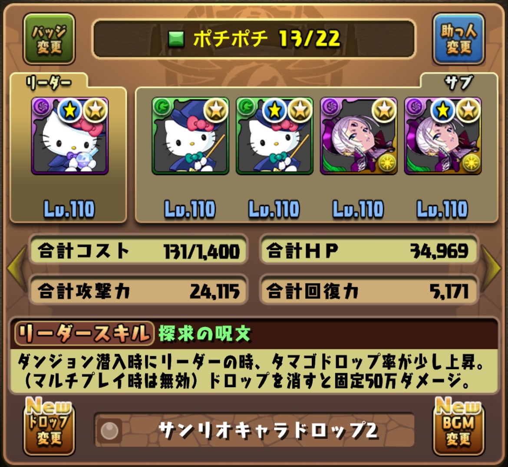508x467 pixels.
Task: Tap the first green Hello Kitty sub monster
Action: (x=190, y=136)
